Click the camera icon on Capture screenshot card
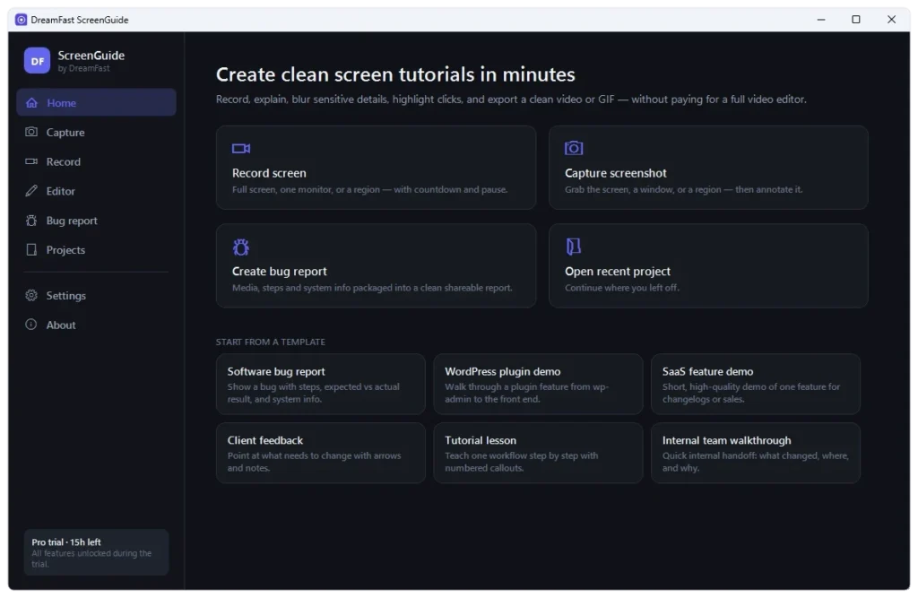 pyautogui.click(x=574, y=148)
